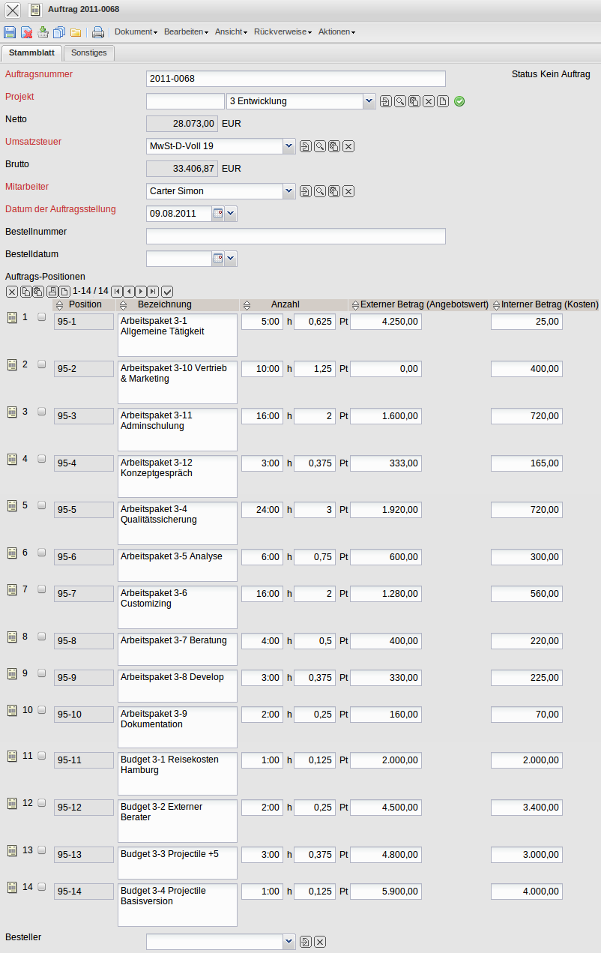
Task: Enable the checkbox next to position 95-14
Action: tap(41, 887)
